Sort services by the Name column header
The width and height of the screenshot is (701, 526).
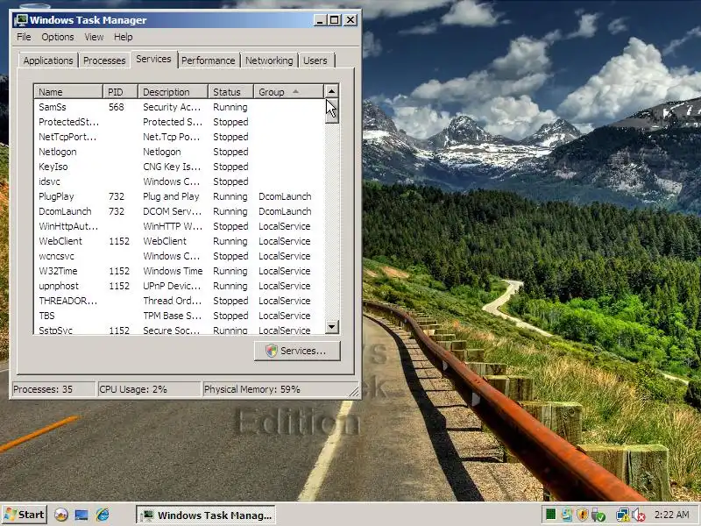click(x=68, y=92)
